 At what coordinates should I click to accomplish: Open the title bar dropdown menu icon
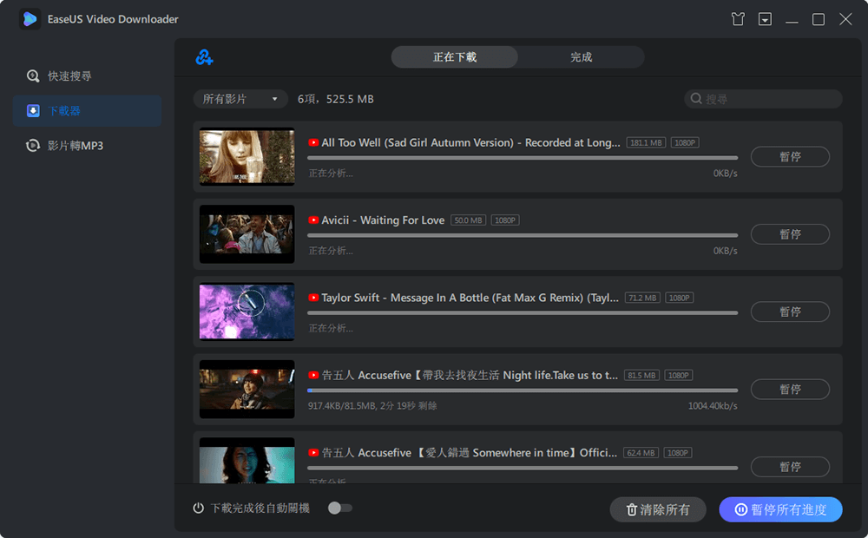(765, 19)
